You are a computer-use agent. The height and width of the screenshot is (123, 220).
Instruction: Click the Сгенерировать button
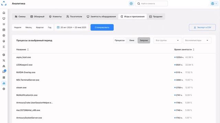coord(102,27)
